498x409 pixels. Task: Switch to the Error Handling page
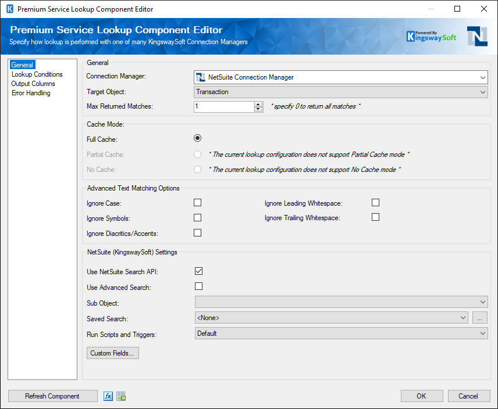(31, 93)
